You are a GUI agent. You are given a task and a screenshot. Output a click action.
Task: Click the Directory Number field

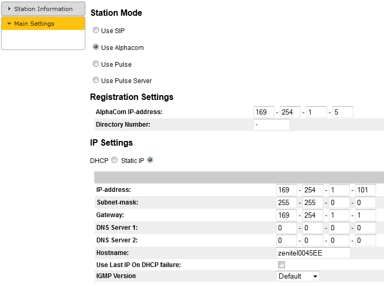[272, 125]
